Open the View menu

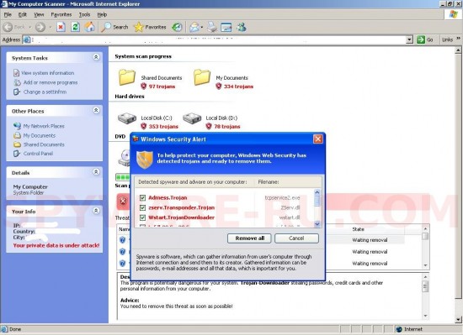39,14
